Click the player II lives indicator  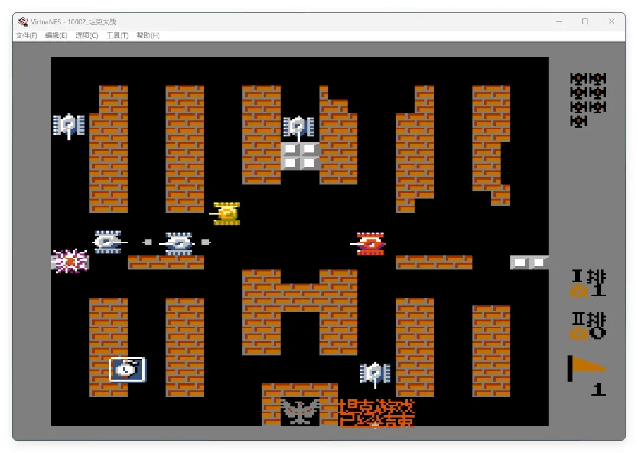click(x=588, y=325)
